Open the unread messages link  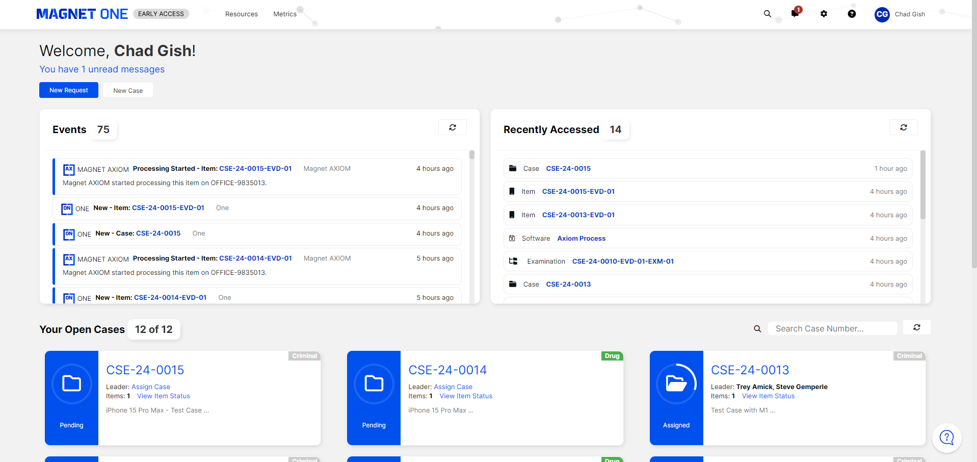pyautogui.click(x=102, y=69)
